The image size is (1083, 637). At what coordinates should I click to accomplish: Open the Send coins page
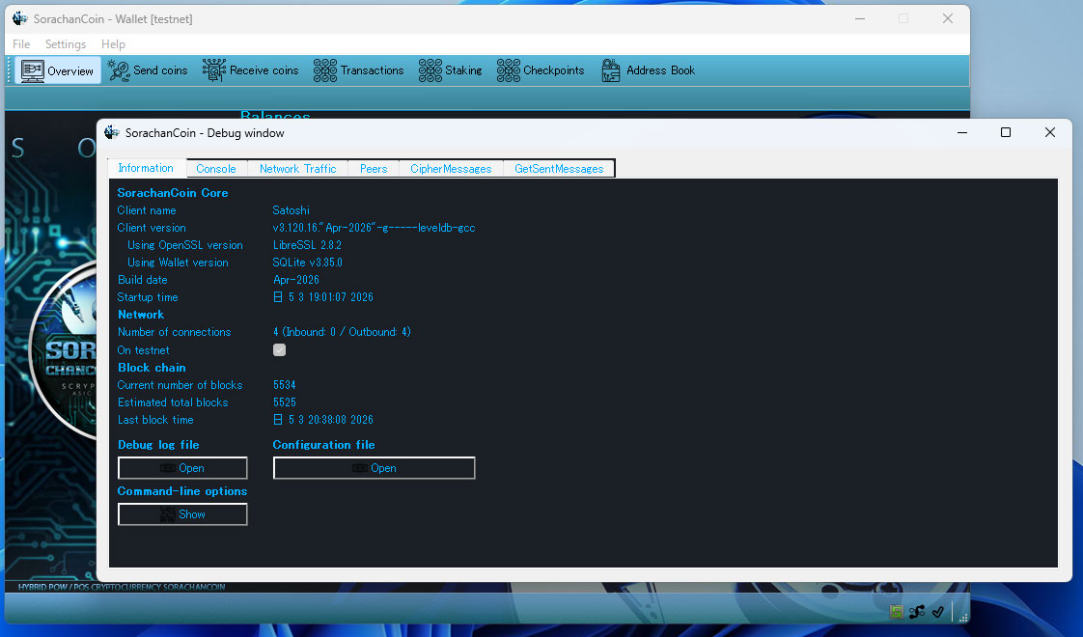click(x=148, y=70)
